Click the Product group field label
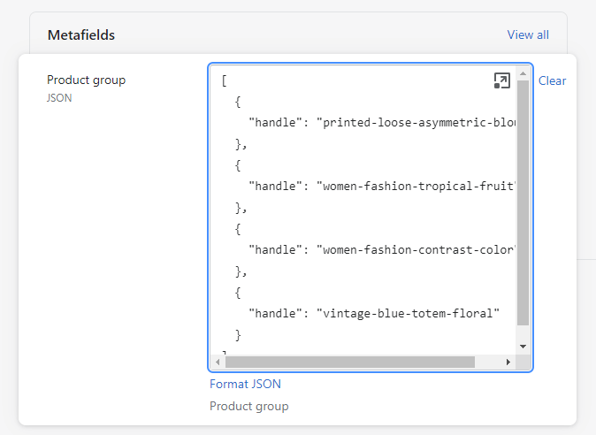Viewport: 596px width, 435px height. coord(86,80)
